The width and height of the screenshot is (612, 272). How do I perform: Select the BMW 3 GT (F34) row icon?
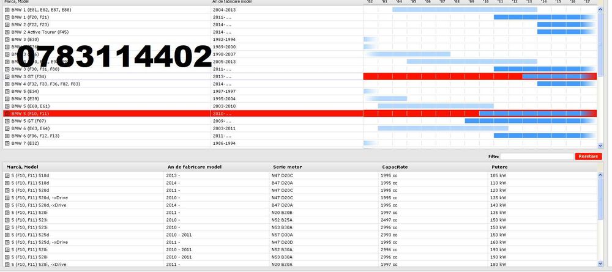(x=7, y=76)
